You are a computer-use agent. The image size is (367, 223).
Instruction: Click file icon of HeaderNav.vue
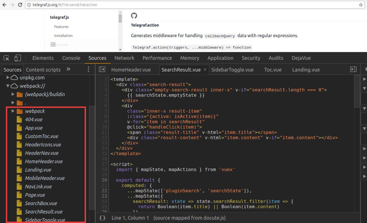tap(19, 153)
